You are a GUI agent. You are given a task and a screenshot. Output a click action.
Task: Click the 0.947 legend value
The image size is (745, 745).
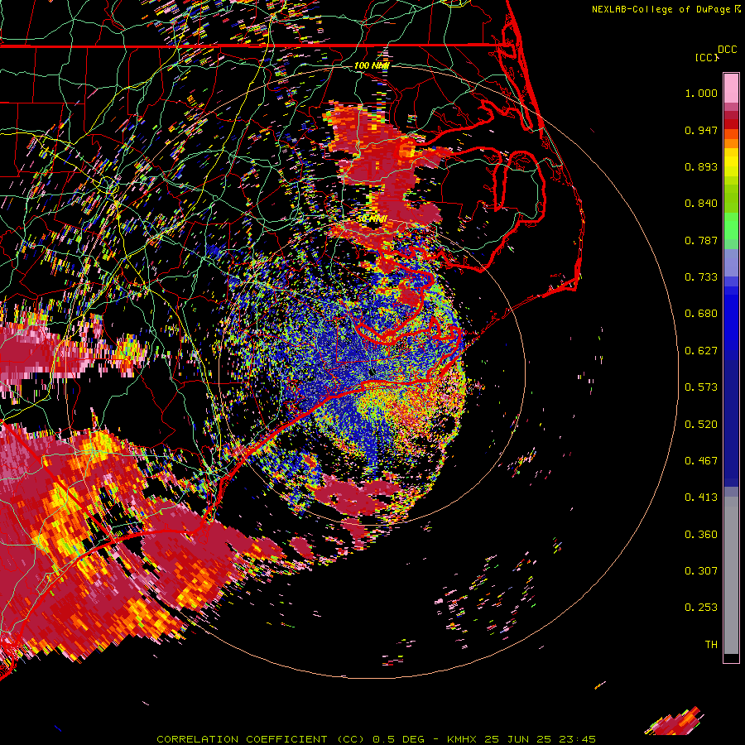pyautogui.click(x=701, y=130)
